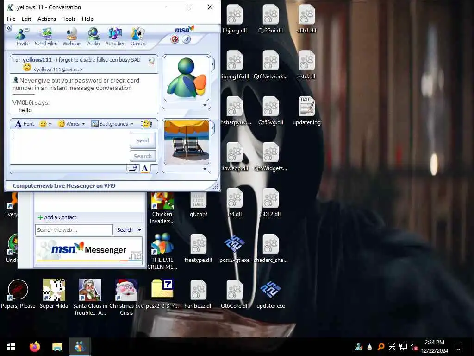This screenshot has width=474, height=356.
Task: Select the updater.exe desktop icon
Action: point(270,294)
